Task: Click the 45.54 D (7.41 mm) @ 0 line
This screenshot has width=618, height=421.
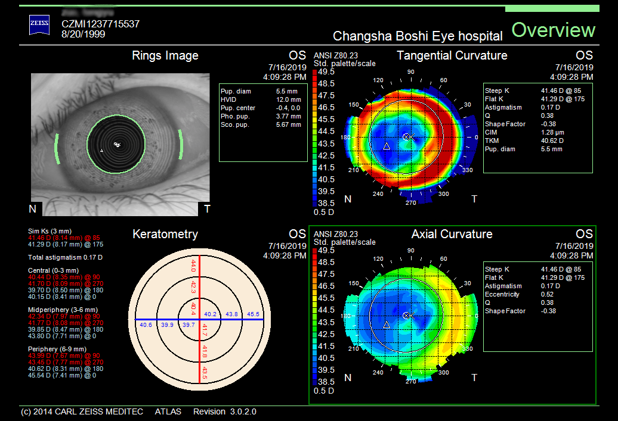Action: [62, 375]
